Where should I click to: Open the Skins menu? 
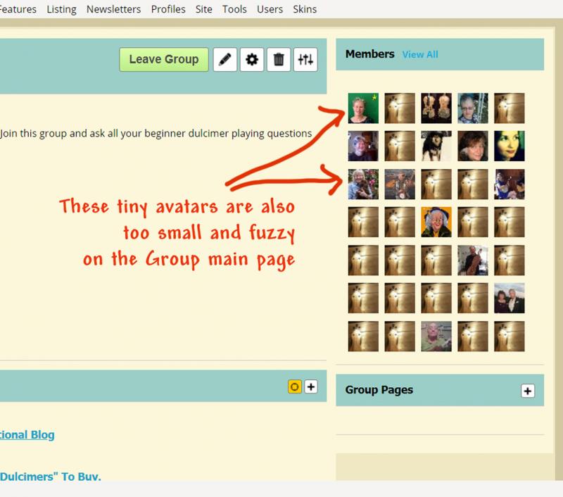point(305,9)
